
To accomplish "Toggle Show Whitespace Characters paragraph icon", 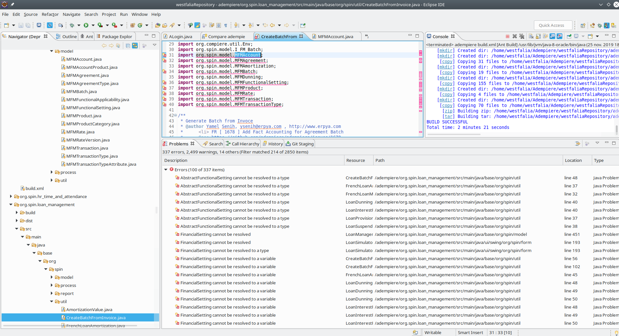I will (226, 25).
